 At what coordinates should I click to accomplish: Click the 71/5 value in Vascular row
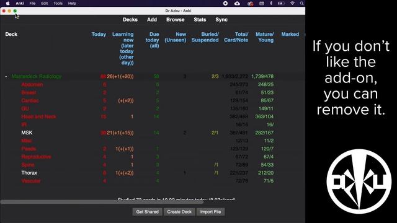[269, 181]
